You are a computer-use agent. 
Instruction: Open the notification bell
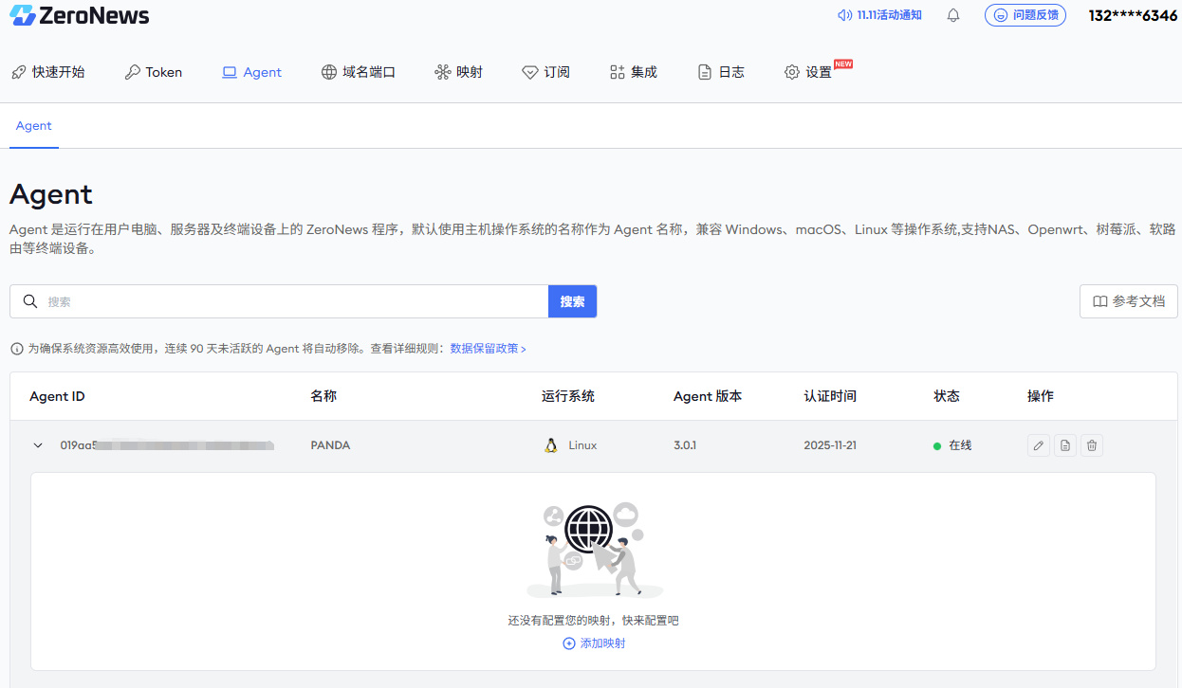[x=953, y=15]
